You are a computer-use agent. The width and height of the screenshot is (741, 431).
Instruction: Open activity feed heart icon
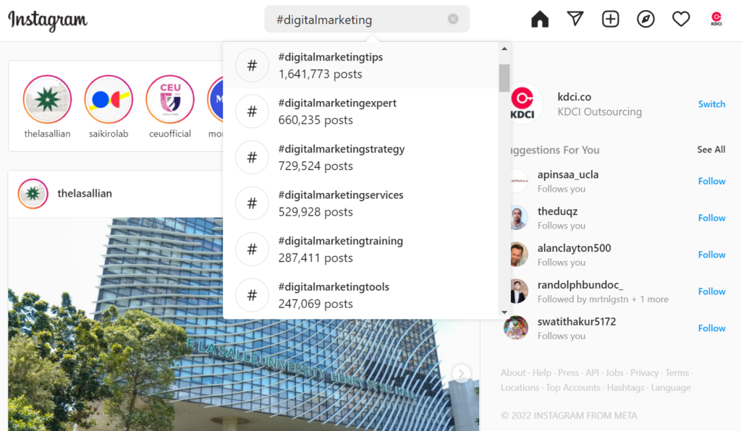click(681, 20)
